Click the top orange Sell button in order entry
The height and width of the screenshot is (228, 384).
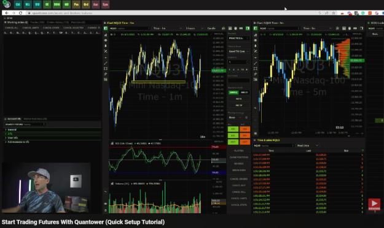click(245, 129)
